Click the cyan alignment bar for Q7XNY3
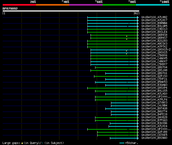Viewport: 172px width, 145px height. [124, 103]
